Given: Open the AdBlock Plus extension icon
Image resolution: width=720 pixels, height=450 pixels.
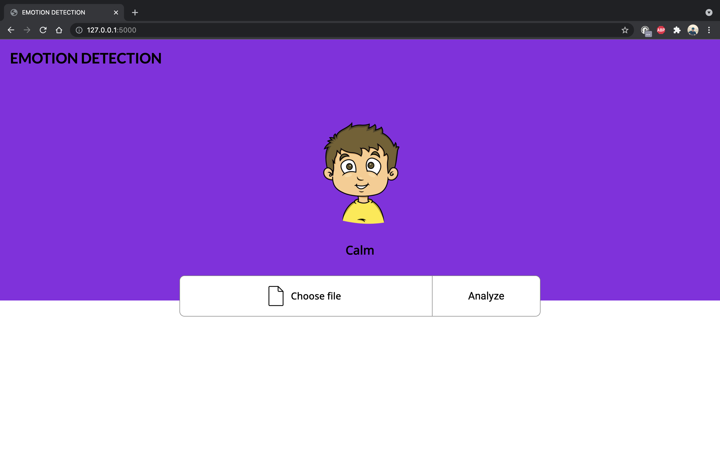Looking at the screenshot, I should coord(661,30).
